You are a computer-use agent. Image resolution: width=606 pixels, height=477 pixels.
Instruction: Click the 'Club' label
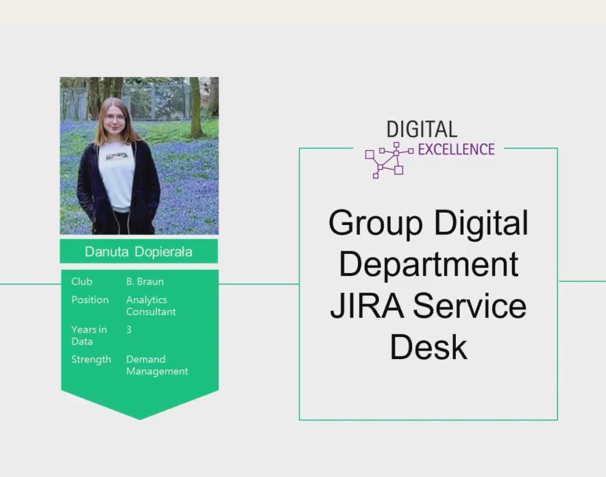82,281
